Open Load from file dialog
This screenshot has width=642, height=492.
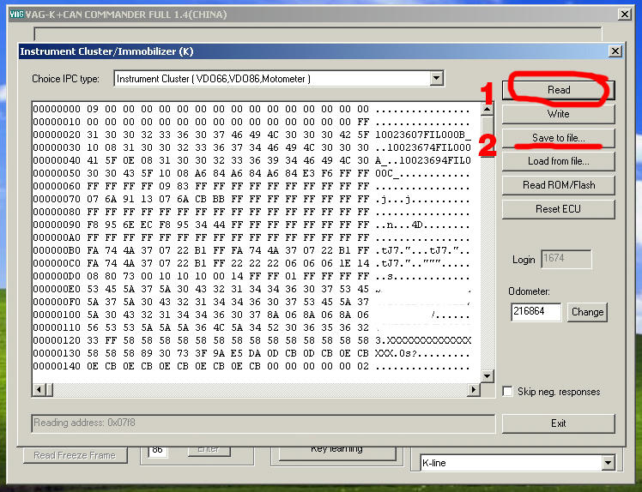pyautogui.click(x=559, y=161)
